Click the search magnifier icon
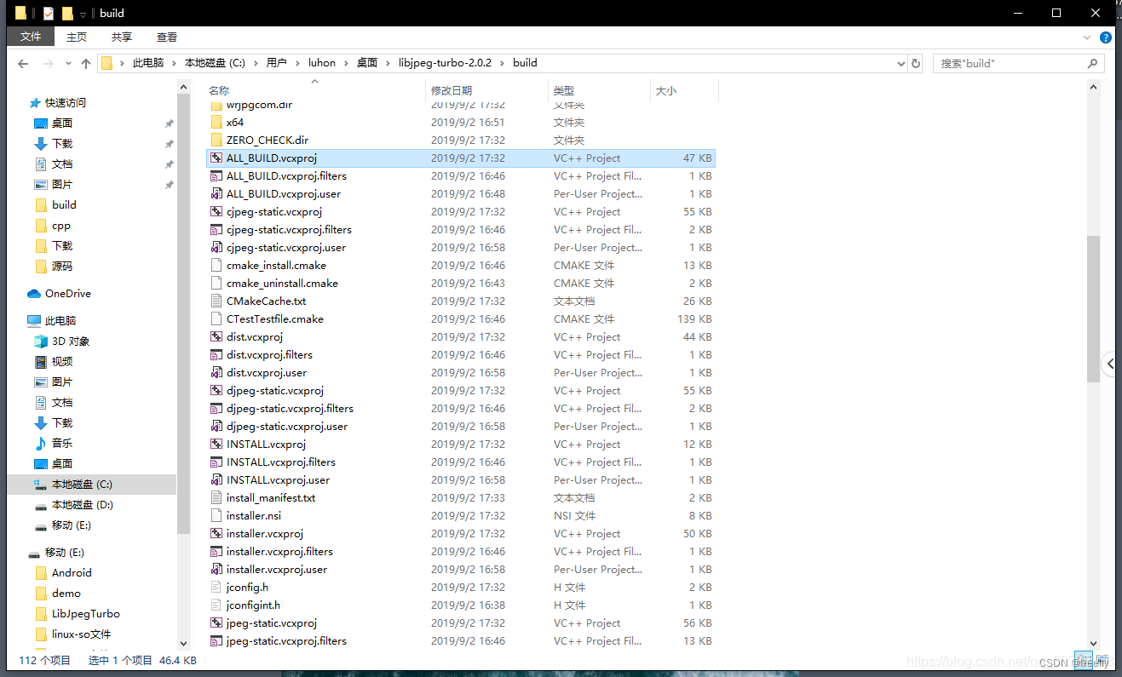Screen dimensions: 1122x677 (1092, 63)
